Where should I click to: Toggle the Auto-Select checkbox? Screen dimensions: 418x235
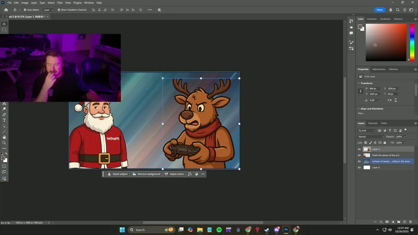click(x=25, y=10)
